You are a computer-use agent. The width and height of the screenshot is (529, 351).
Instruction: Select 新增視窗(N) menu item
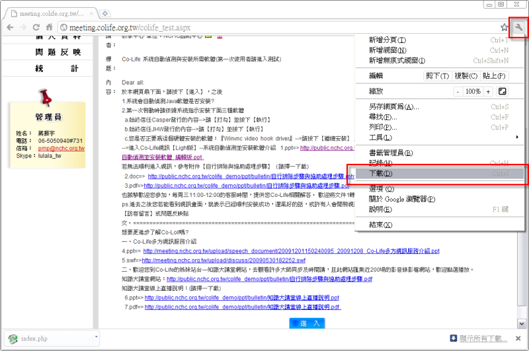[x=440, y=50]
